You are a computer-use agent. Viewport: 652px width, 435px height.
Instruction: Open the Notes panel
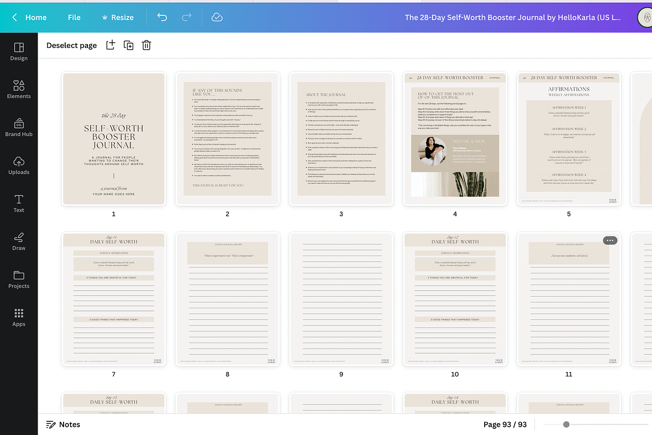(63, 425)
